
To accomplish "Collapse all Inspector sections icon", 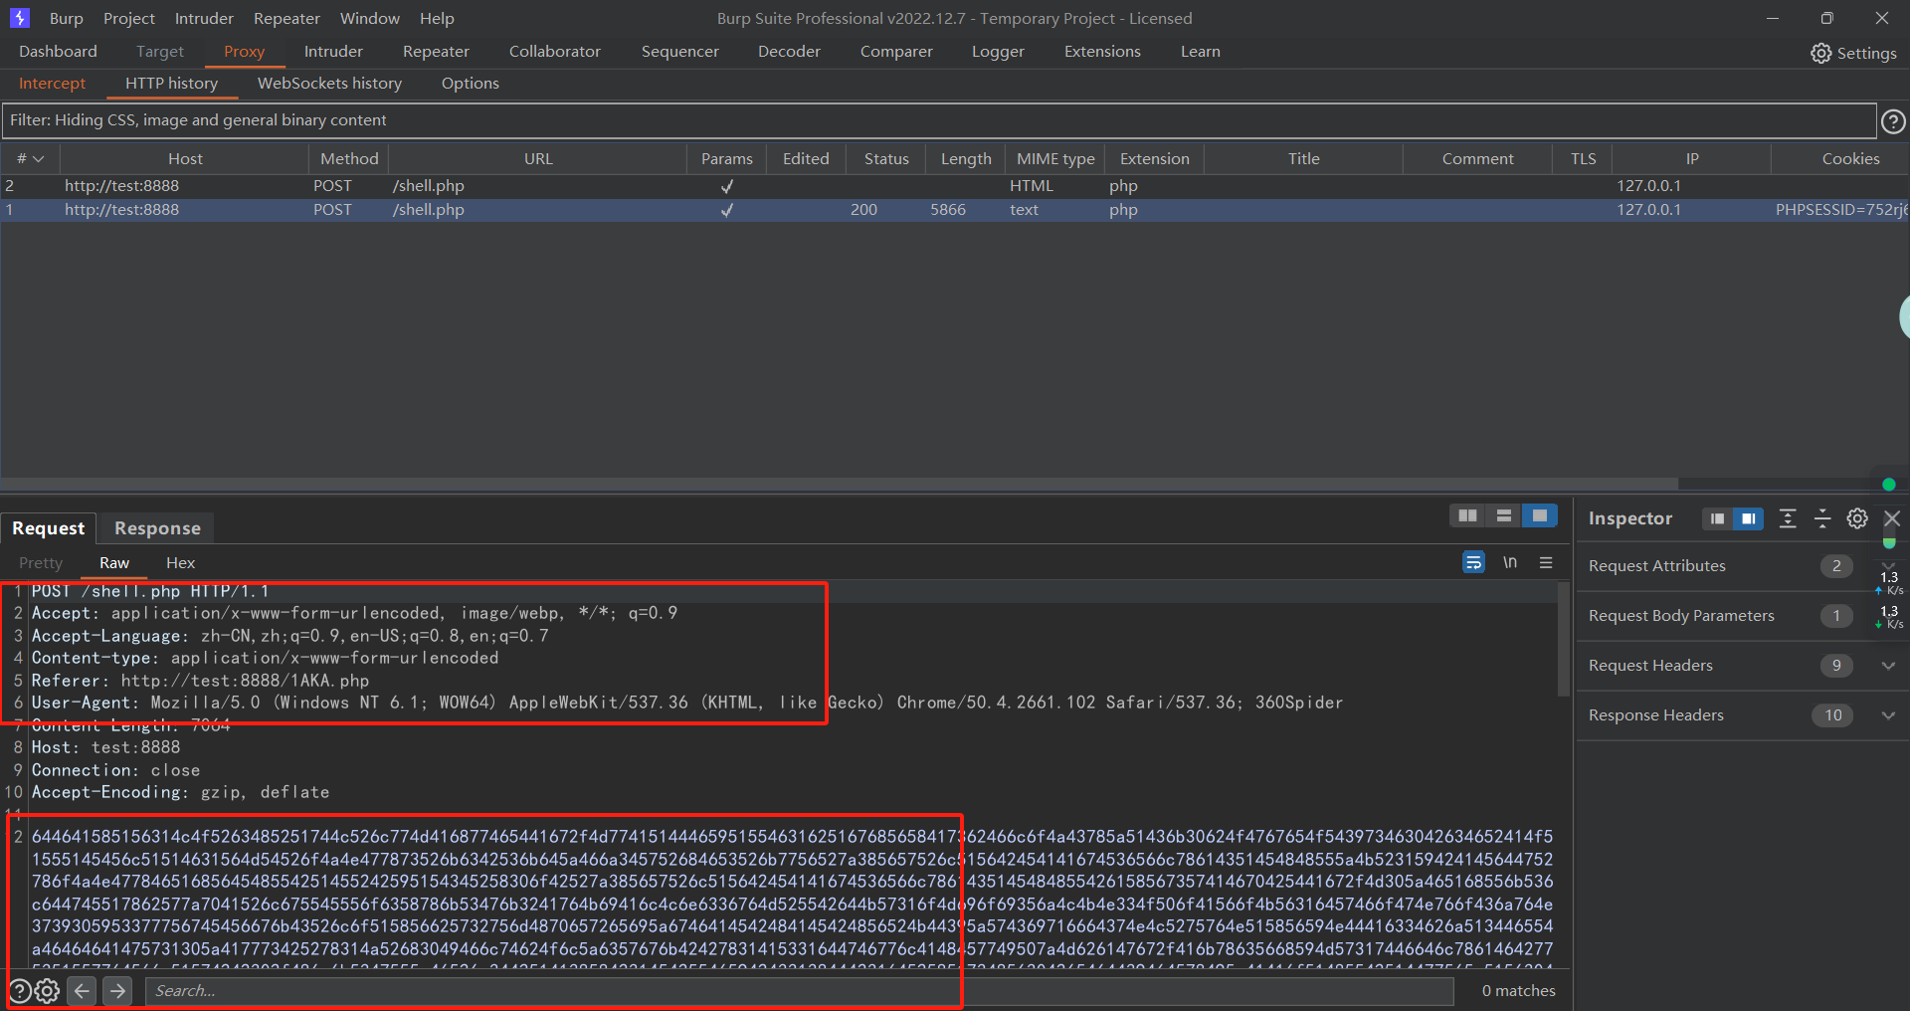I will coord(1822,518).
